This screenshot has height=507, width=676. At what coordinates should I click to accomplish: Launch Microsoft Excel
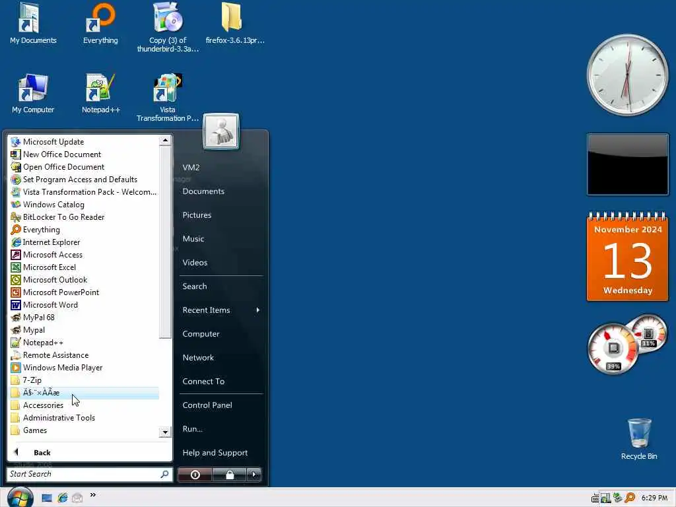(x=84, y=267)
